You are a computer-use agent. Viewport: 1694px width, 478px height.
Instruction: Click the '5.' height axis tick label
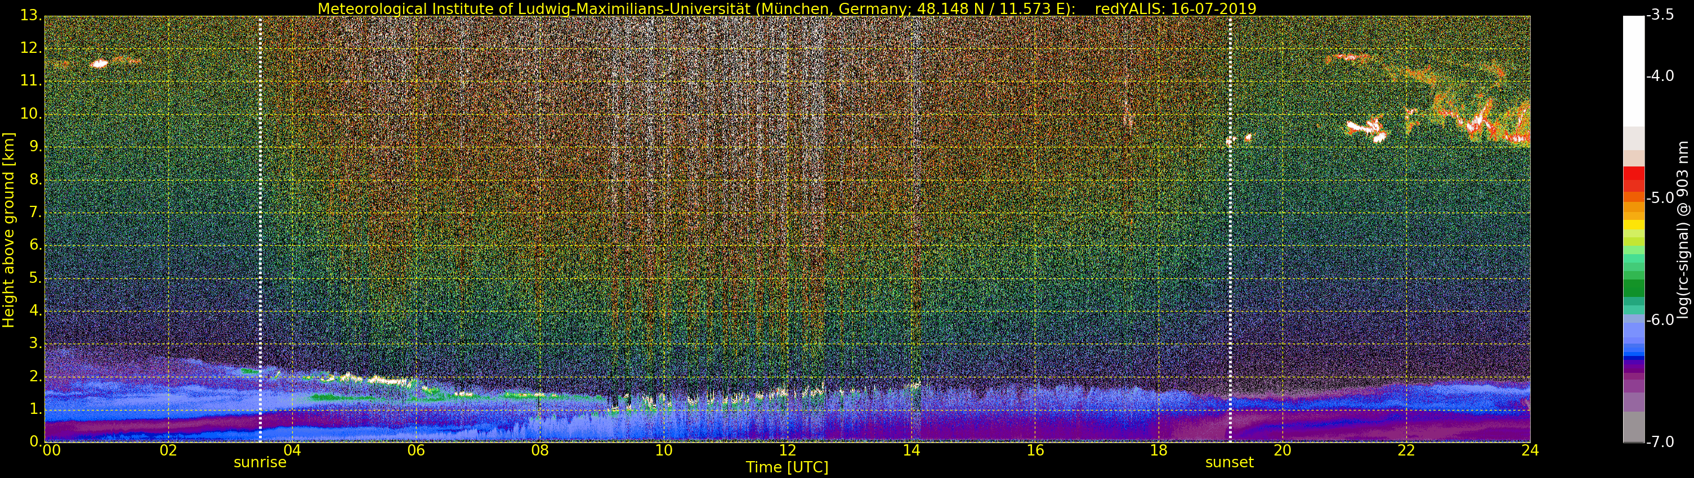coord(35,278)
